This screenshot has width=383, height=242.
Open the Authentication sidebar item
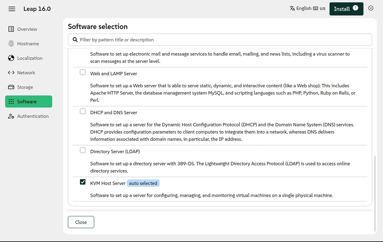[x=29, y=116]
